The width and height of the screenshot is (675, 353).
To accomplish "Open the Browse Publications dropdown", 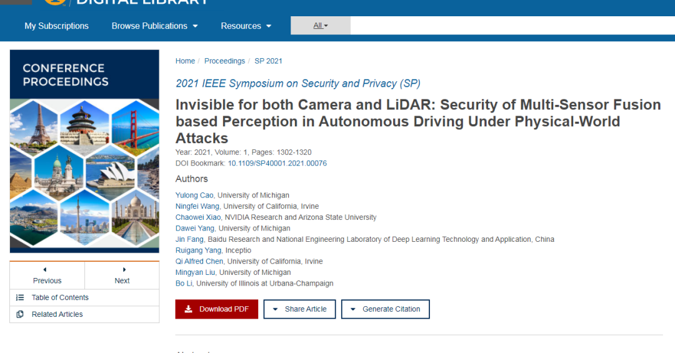I will point(154,26).
